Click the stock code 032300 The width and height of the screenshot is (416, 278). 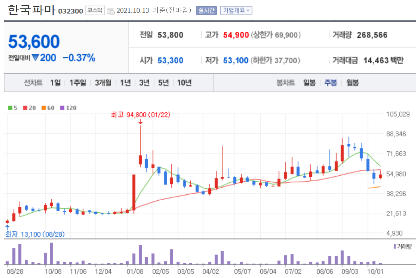[70, 11]
